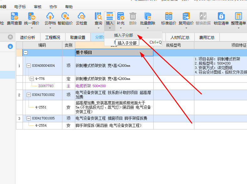
Task: Select quota code 4-2551
Action: click(41, 107)
